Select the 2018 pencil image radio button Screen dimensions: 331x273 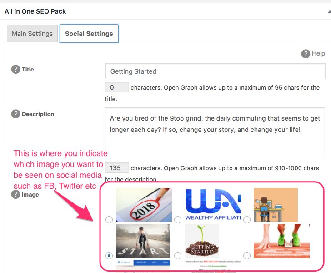(x=109, y=220)
